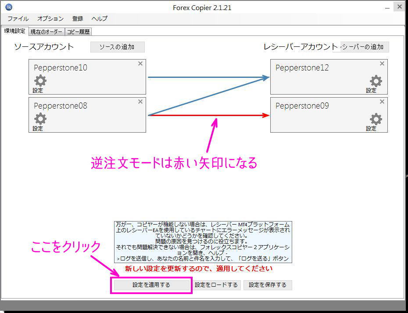Load settings with 設定をロードする button

pyautogui.click(x=217, y=284)
